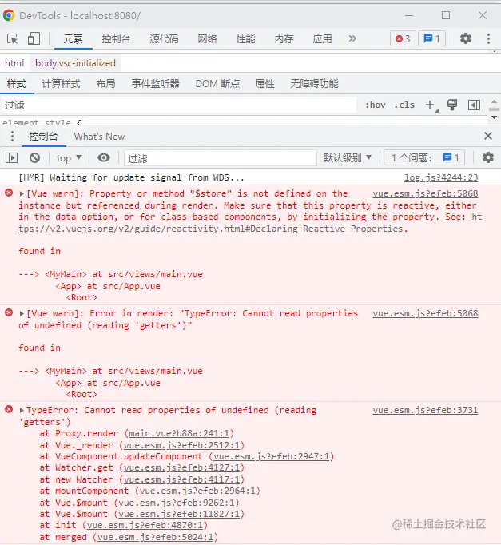501x545 pixels.
Task: Show the console sidebar icon
Action: 11,158
